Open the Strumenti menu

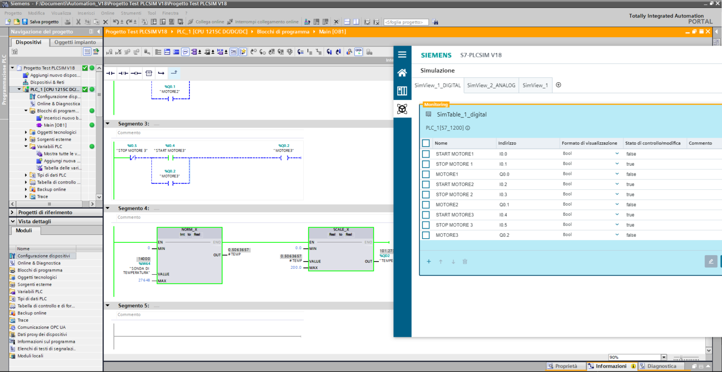pyautogui.click(x=131, y=13)
